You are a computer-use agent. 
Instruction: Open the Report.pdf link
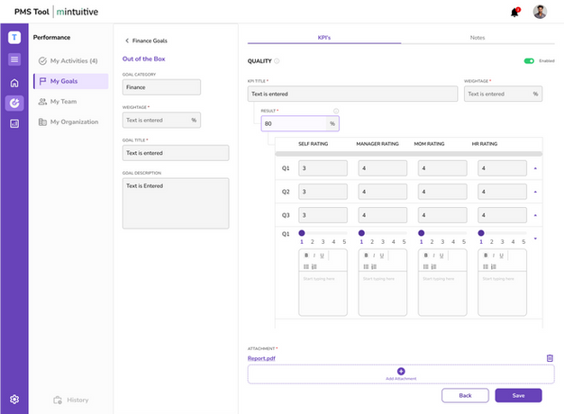263,357
